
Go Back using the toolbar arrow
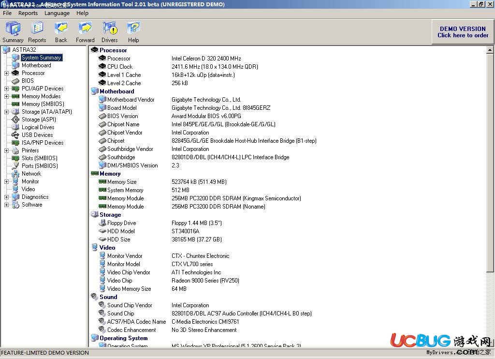point(61,29)
